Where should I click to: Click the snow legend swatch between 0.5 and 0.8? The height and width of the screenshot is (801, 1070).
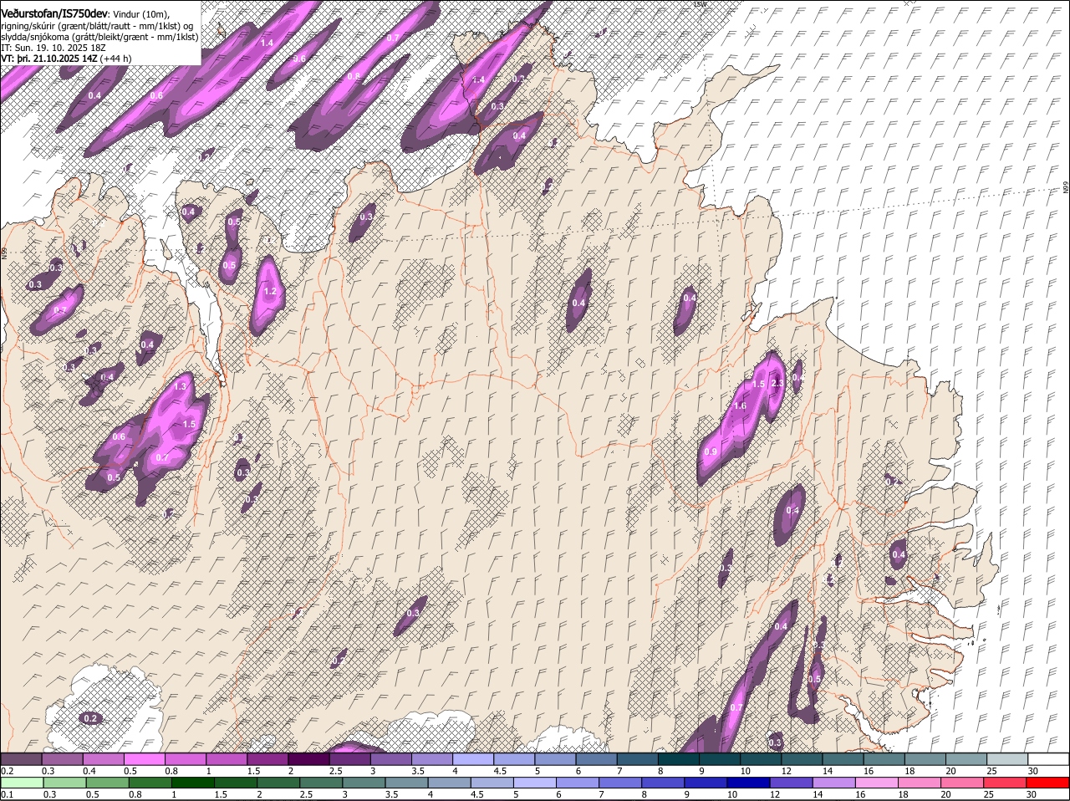144,759
